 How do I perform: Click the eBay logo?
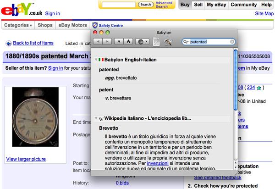[22, 10]
